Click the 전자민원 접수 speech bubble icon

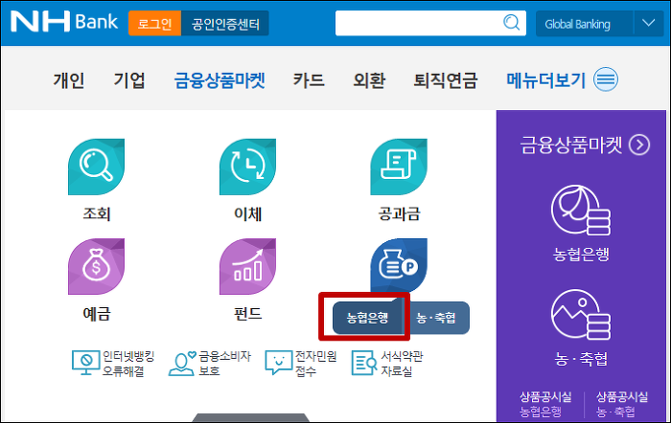point(278,363)
